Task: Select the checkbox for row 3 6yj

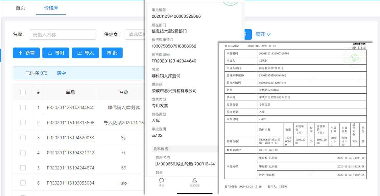Action: [x=23, y=138]
